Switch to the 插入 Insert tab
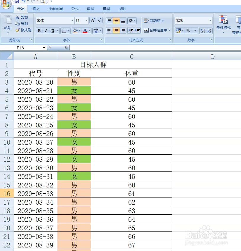Viewport: 241px width, 251px height. [x=36, y=9]
